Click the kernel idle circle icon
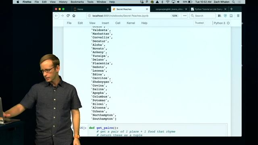The width and height of the screenshot is (258, 145). (x=228, y=23)
